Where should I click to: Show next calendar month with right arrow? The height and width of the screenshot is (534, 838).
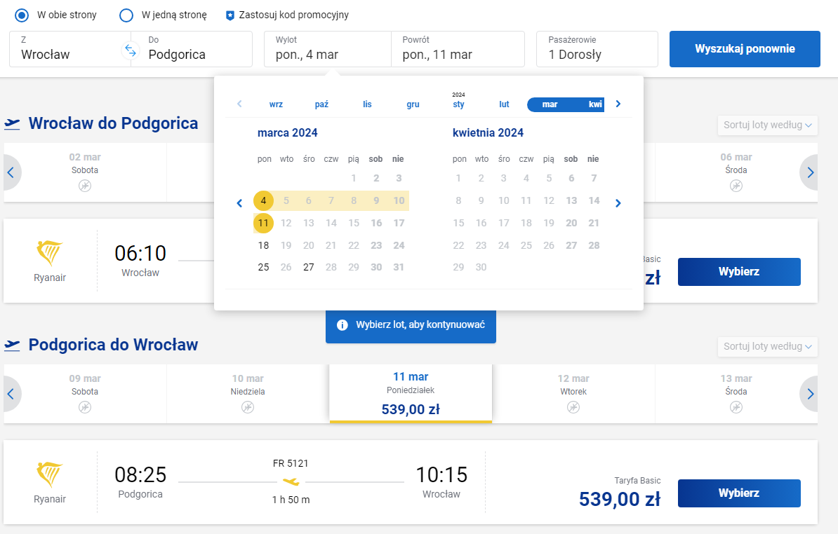[x=618, y=203]
